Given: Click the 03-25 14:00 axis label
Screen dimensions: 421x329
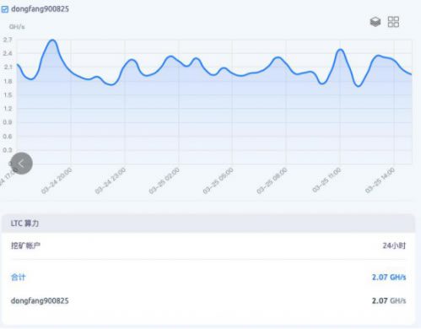Looking at the screenshot, I should [381, 181].
